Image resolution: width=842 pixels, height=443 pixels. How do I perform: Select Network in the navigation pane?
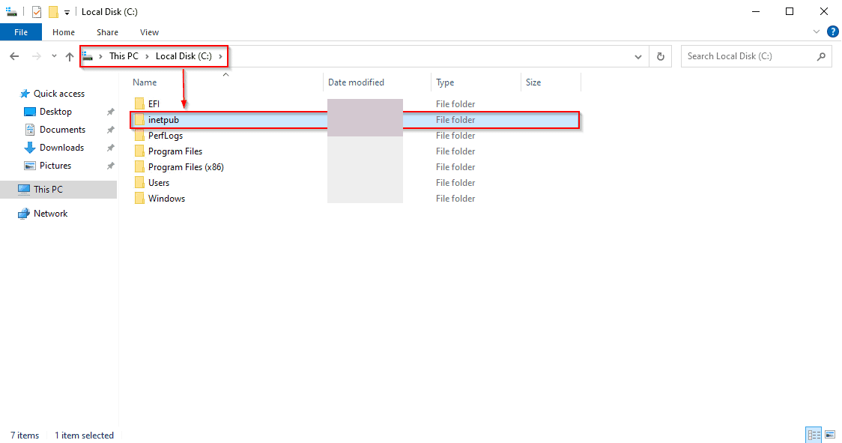50,213
